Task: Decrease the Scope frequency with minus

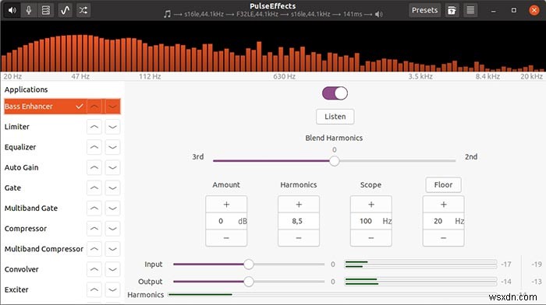Action: 371,238
